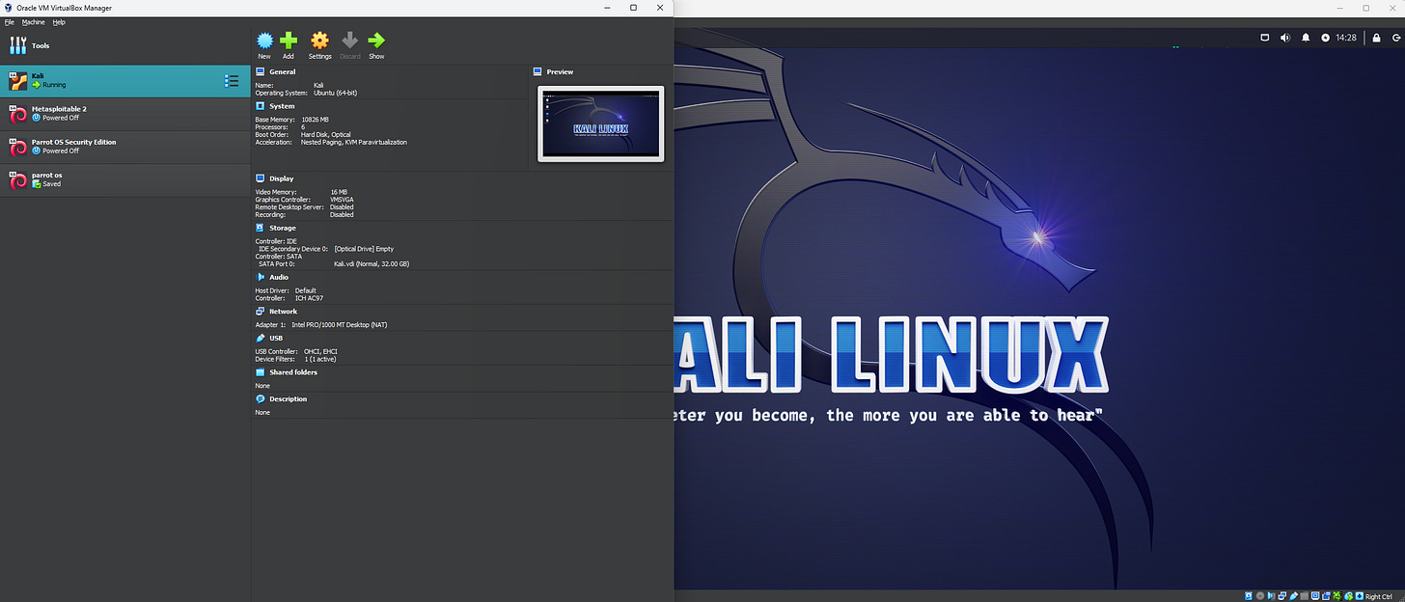Click the Shared folders folder icon
Image resolution: width=1405 pixels, height=602 pixels.
point(261,371)
